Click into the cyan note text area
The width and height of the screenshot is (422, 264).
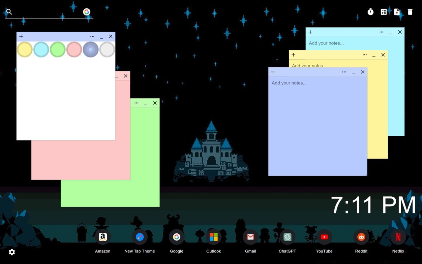[355, 43]
